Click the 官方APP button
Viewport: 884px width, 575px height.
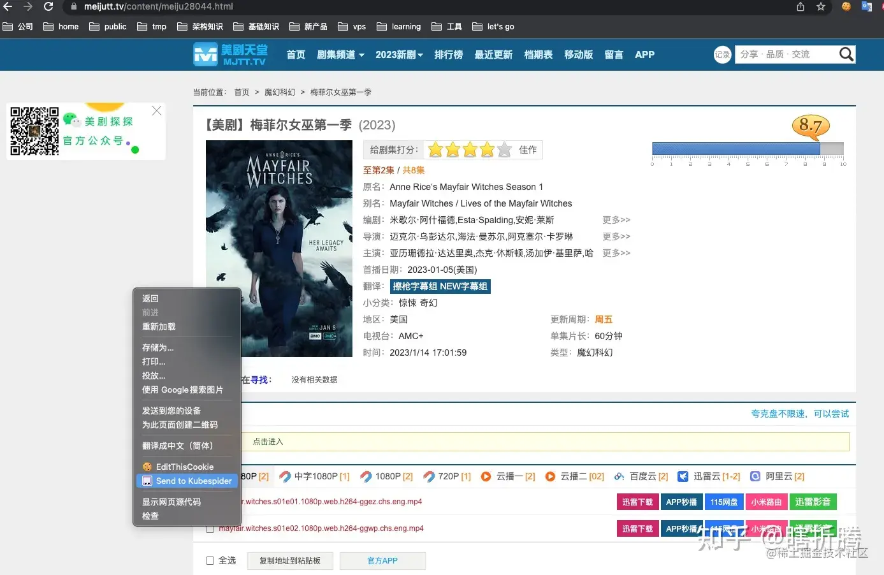(382, 560)
